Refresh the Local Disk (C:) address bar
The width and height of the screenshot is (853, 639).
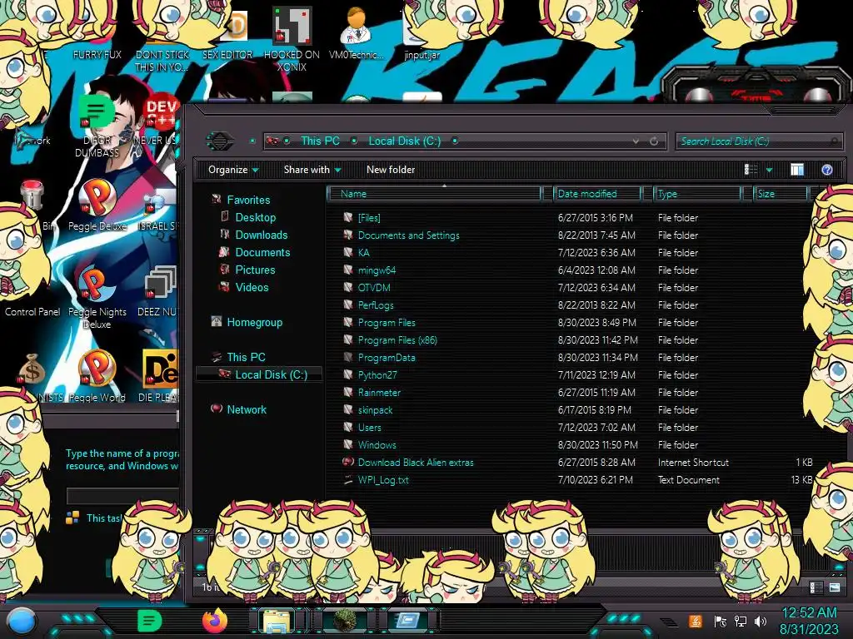pyautogui.click(x=654, y=141)
